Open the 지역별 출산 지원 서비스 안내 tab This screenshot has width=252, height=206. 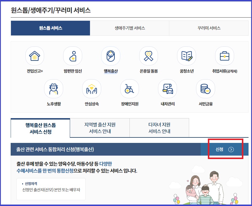click(x=99, y=127)
